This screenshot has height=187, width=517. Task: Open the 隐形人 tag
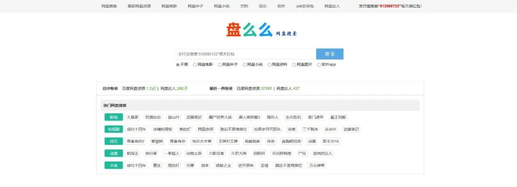(x=273, y=117)
